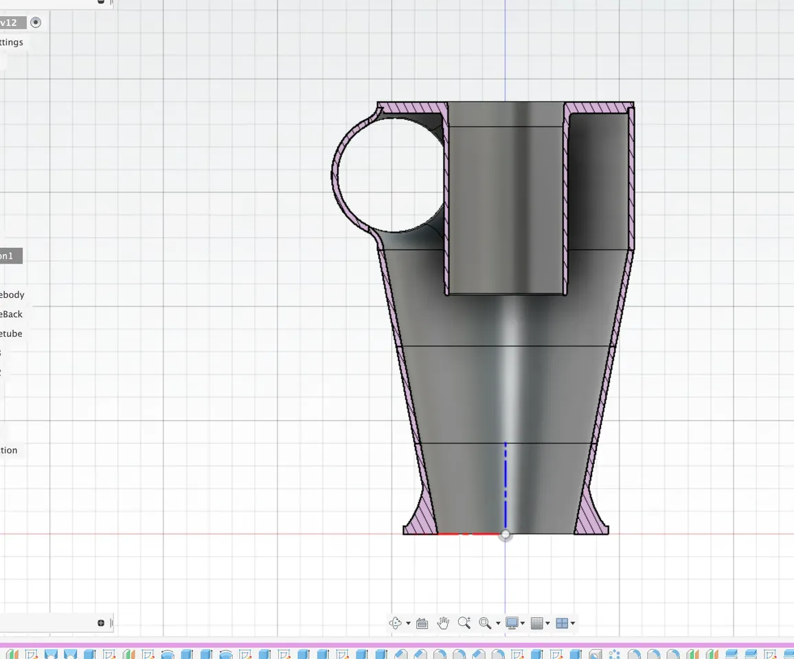The height and width of the screenshot is (659, 794).
Task: Select the 'tion' browser entry
Action: click(9, 450)
